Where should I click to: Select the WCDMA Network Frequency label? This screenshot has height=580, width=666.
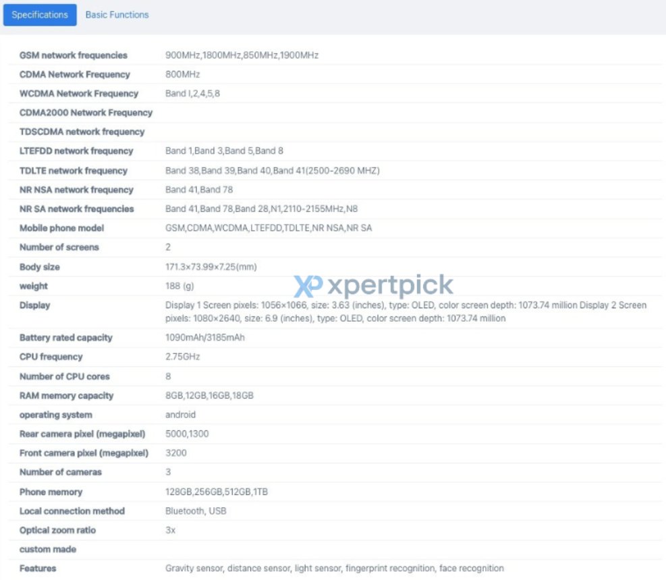coord(79,94)
